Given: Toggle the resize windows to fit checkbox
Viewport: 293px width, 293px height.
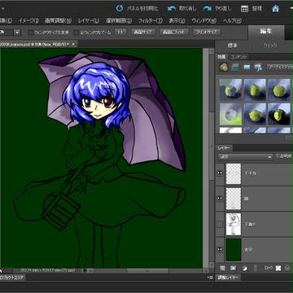Looking at the screenshot, I should pos(31,33).
